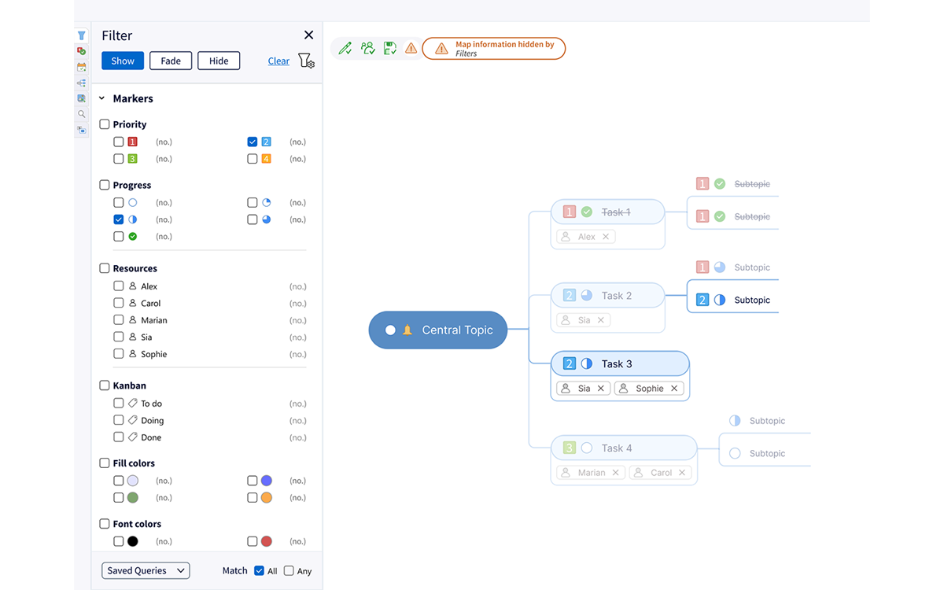The image size is (944, 590).
Task: Remove Sophie resource tag from Task 3
Action: coord(674,389)
